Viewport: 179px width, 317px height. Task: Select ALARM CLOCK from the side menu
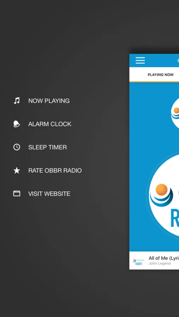click(50, 124)
